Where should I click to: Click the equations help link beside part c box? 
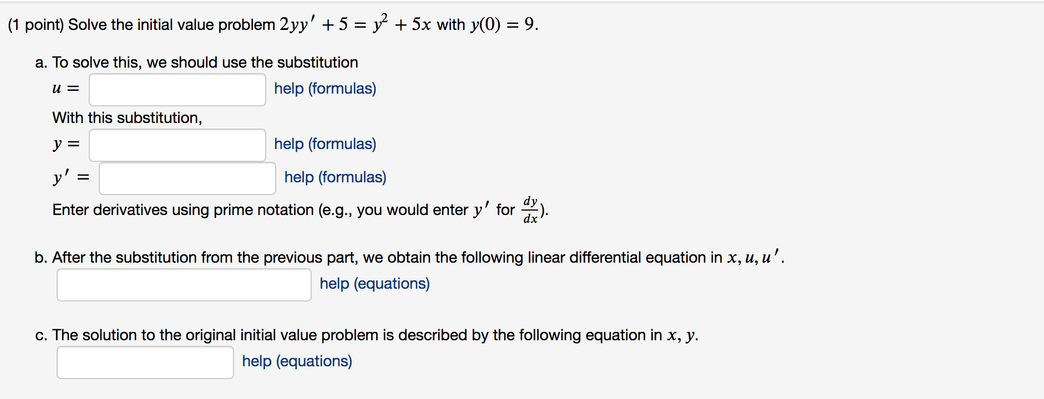[296, 361]
